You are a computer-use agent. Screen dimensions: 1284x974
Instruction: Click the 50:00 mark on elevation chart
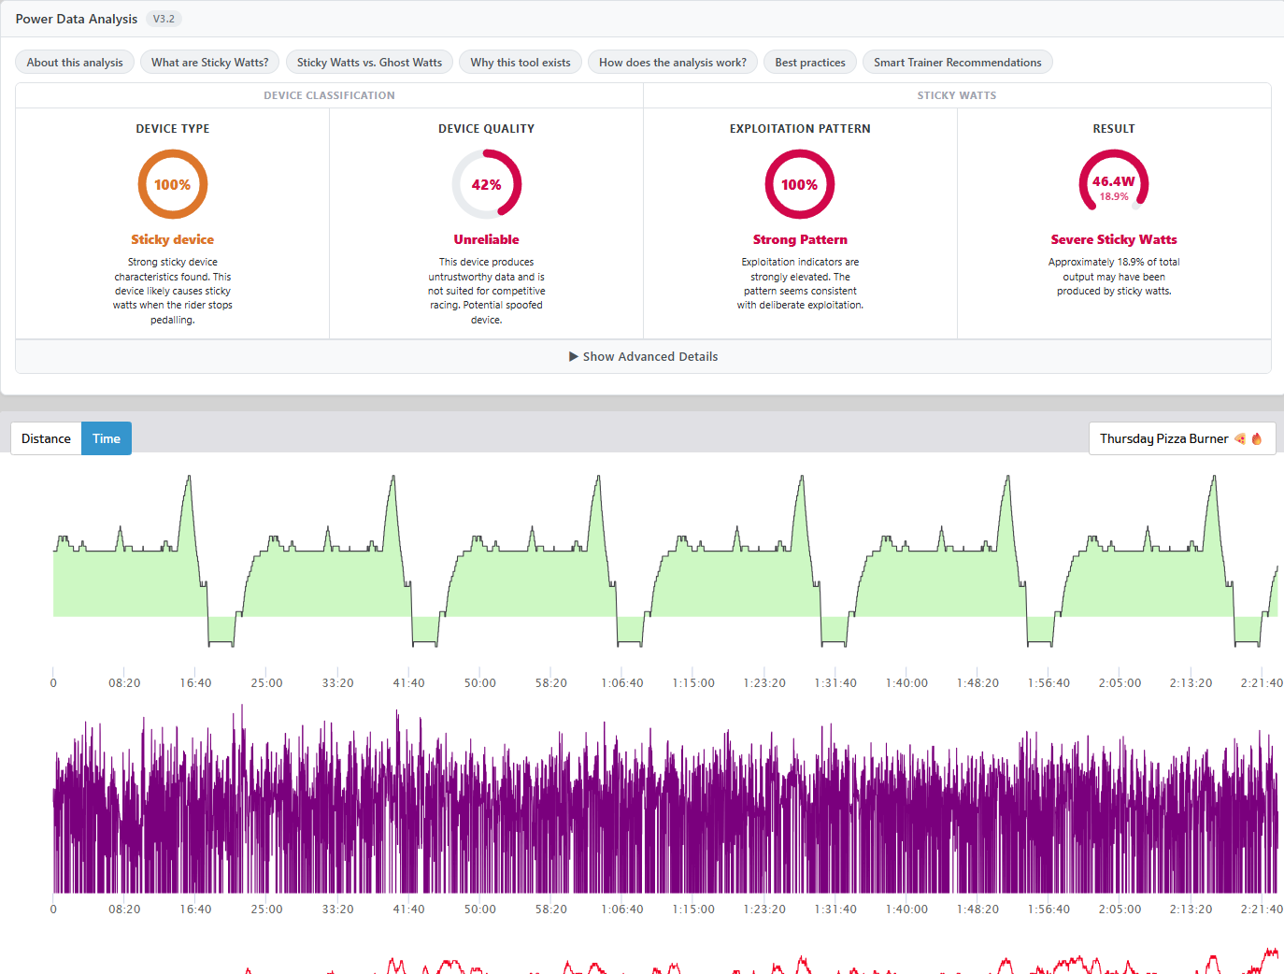(480, 683)
